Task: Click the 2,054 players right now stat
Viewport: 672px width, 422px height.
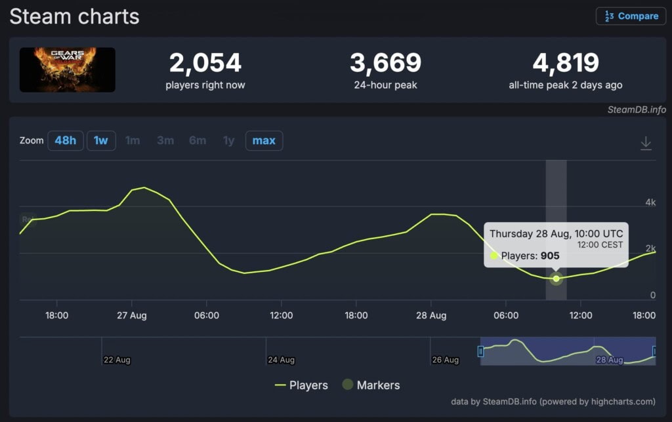Action: coord(205,70)
